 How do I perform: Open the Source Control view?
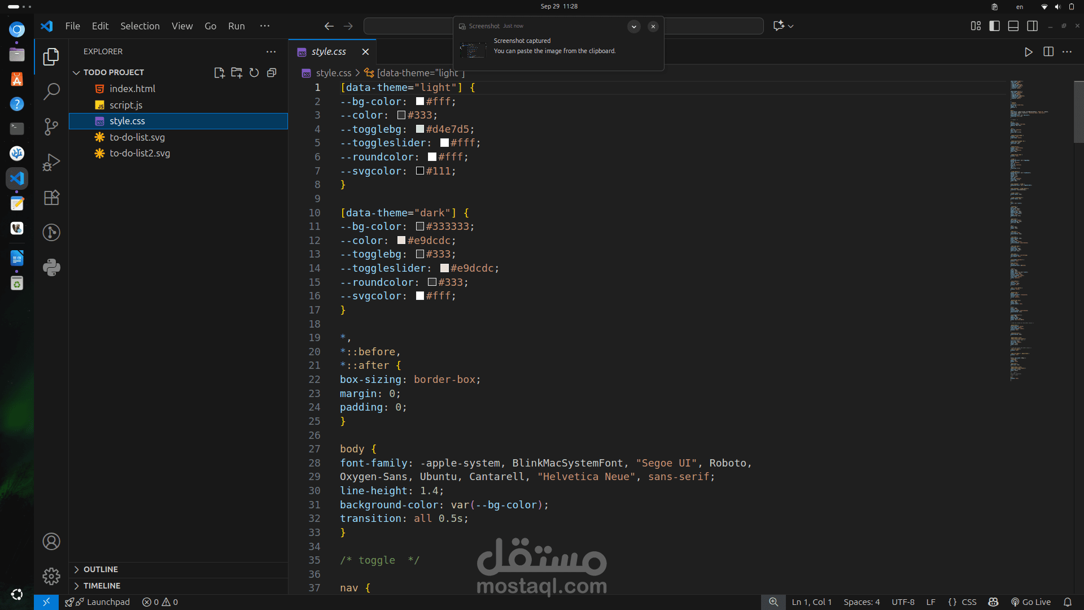tap(51, 127)
